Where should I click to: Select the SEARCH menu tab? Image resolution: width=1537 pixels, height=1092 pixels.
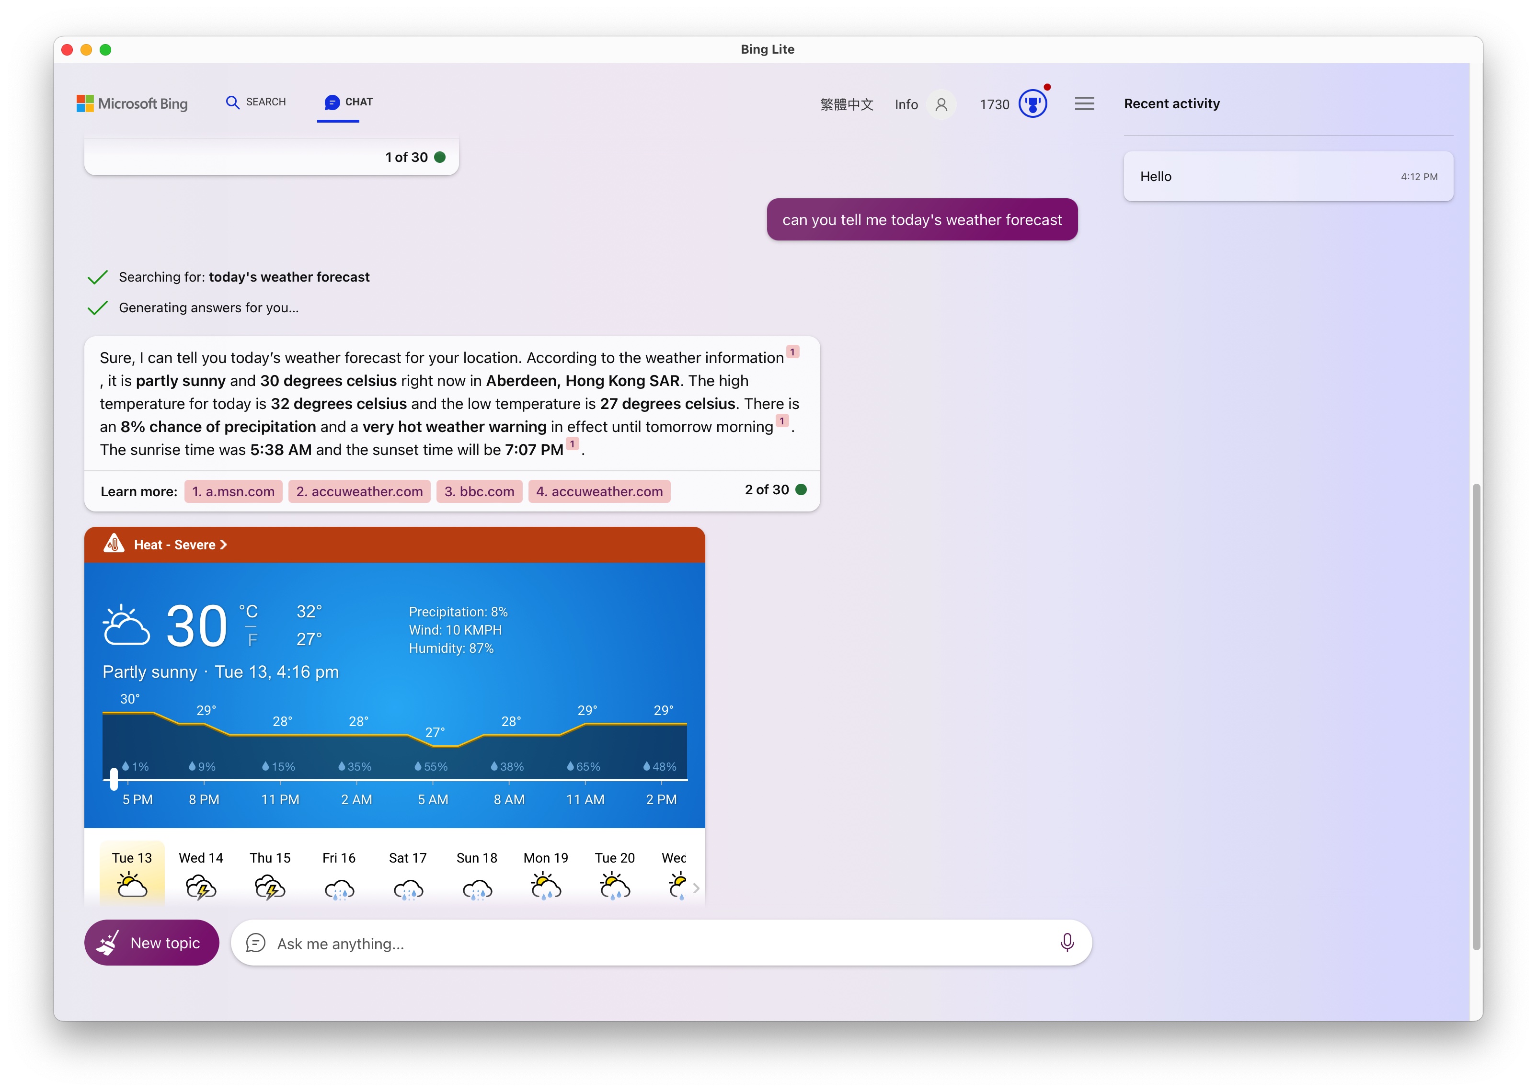pos(254,103)
